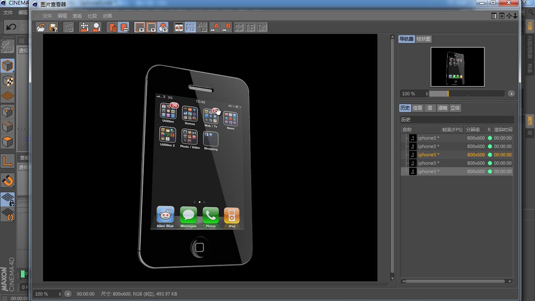Select the 立体 tab
Screen dimensions: 535x301
(455, 108)
